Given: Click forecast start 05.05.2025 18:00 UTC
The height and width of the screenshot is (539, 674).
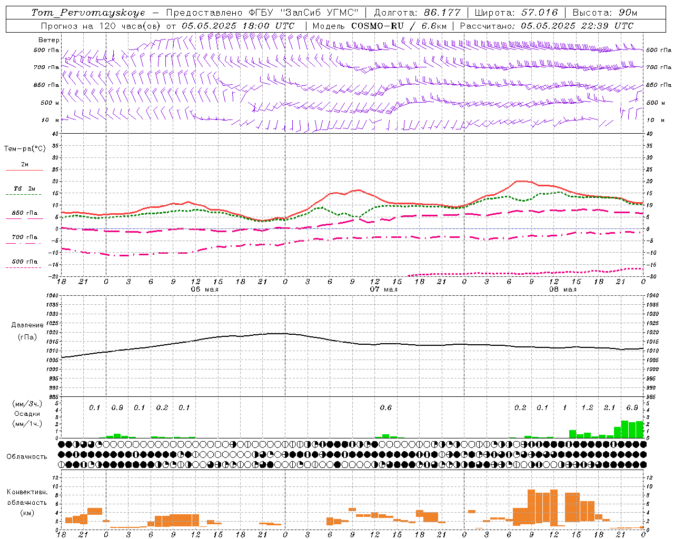Looking at the screenshot, I should pos(238,26).
